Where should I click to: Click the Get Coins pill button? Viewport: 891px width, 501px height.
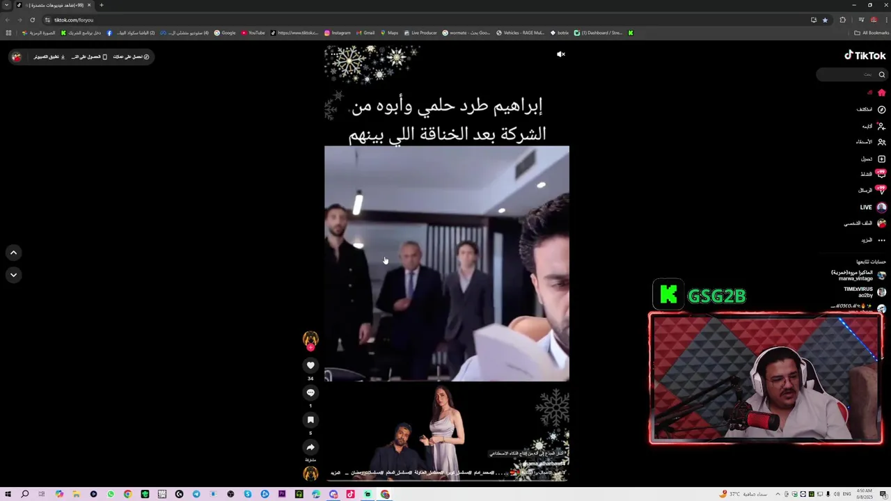pyautogui.click(x=132, y=57)
